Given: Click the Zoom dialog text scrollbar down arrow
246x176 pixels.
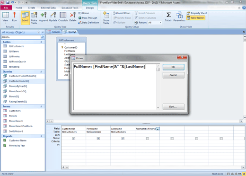Looking at the screenshot, I should click(x=158, y=108).
